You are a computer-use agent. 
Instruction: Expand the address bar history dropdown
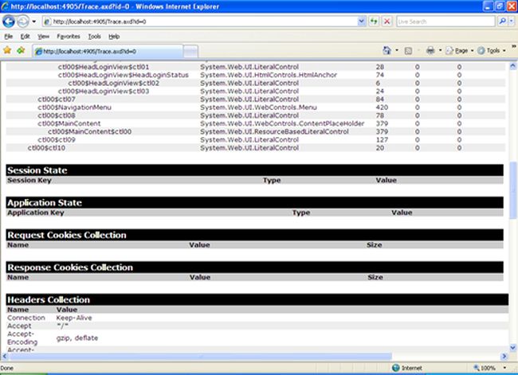click(x=362, y=21)
